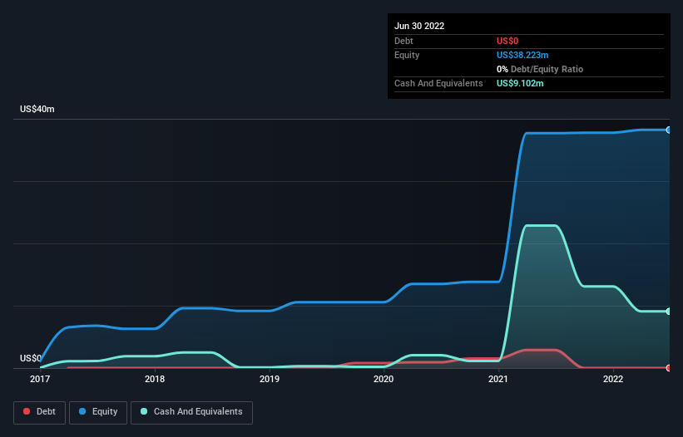This screenshot has height=437, width=683.
Task: Click the tooltip Debt value US$0
Action: point(507,41)
